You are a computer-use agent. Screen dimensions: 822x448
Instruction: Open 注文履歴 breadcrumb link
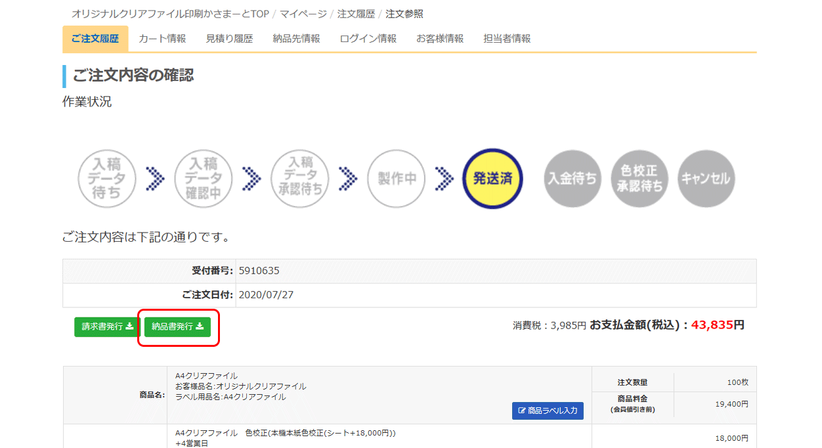(357, 14)
